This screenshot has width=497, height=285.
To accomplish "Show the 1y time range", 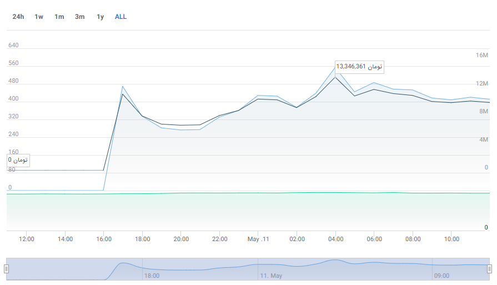I will coord(100,17).
